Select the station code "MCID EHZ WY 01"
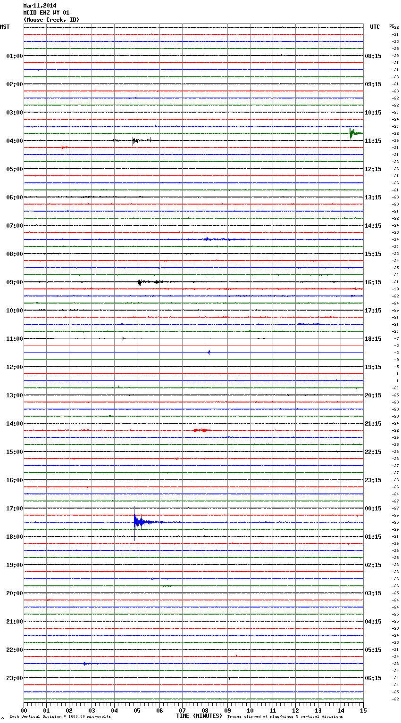The image size is (401, 723). 46,13
